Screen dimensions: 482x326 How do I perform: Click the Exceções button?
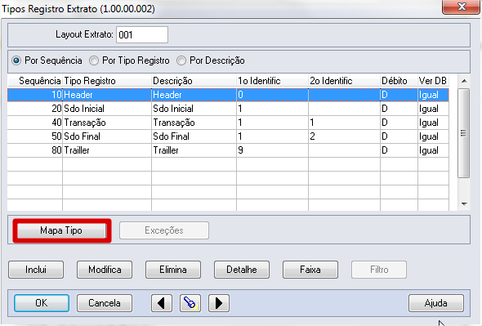pyautogui.click(x=164, y=230)
